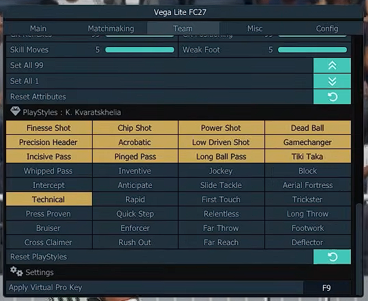
Task: Click the Settings gears icon
Action: pos(16,272)
